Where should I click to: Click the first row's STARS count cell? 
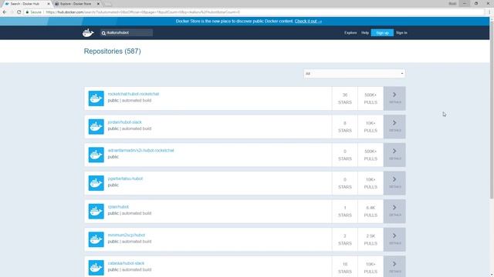(345, 98)
